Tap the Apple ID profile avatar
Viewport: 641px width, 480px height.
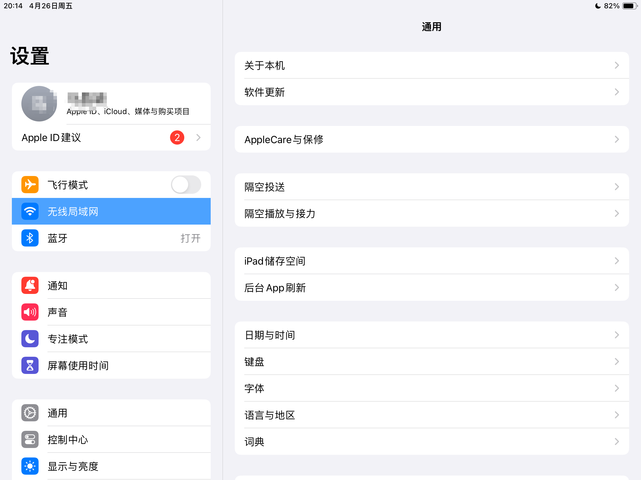coord(39,104)
